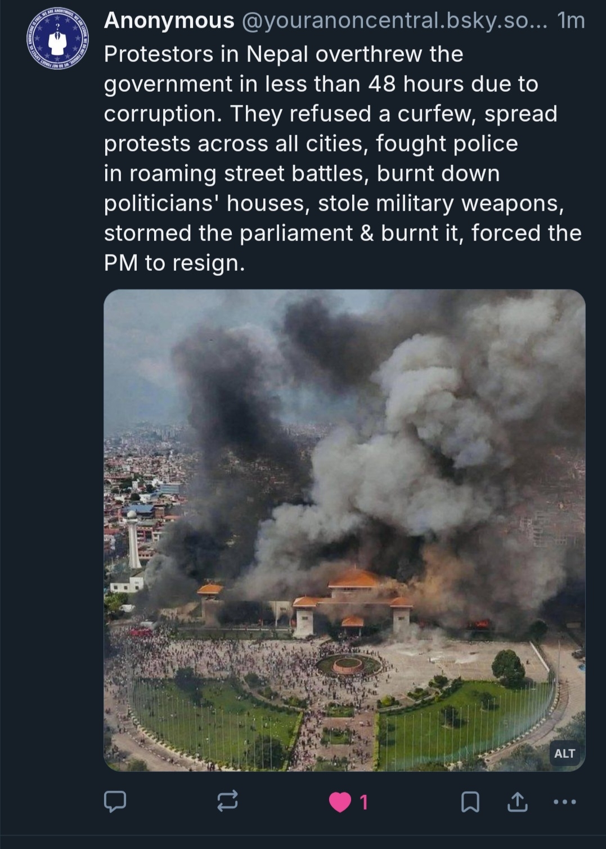
Task: View the like count number 1
Action: (363, 802)
